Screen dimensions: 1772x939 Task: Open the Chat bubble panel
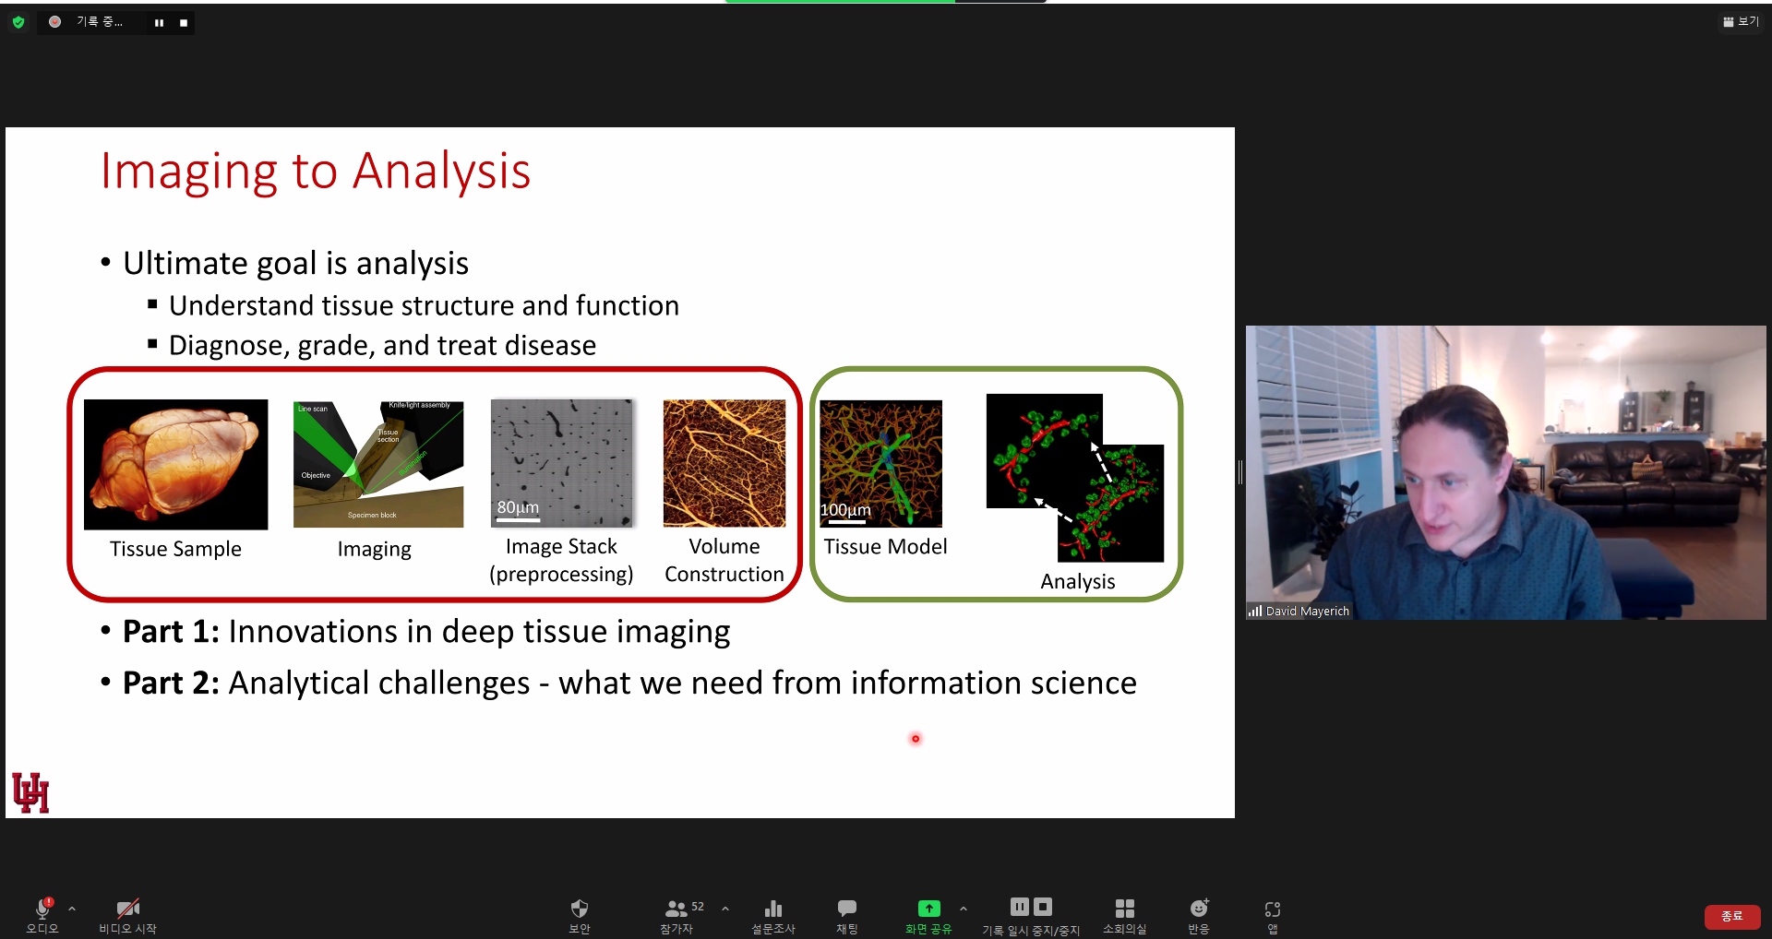click(x=847, y=914)
